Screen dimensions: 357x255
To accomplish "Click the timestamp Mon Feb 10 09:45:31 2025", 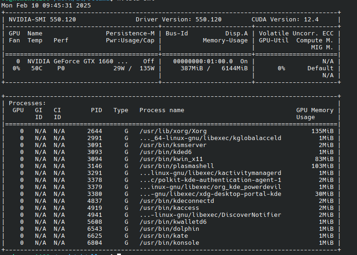I will pos(46,6).
